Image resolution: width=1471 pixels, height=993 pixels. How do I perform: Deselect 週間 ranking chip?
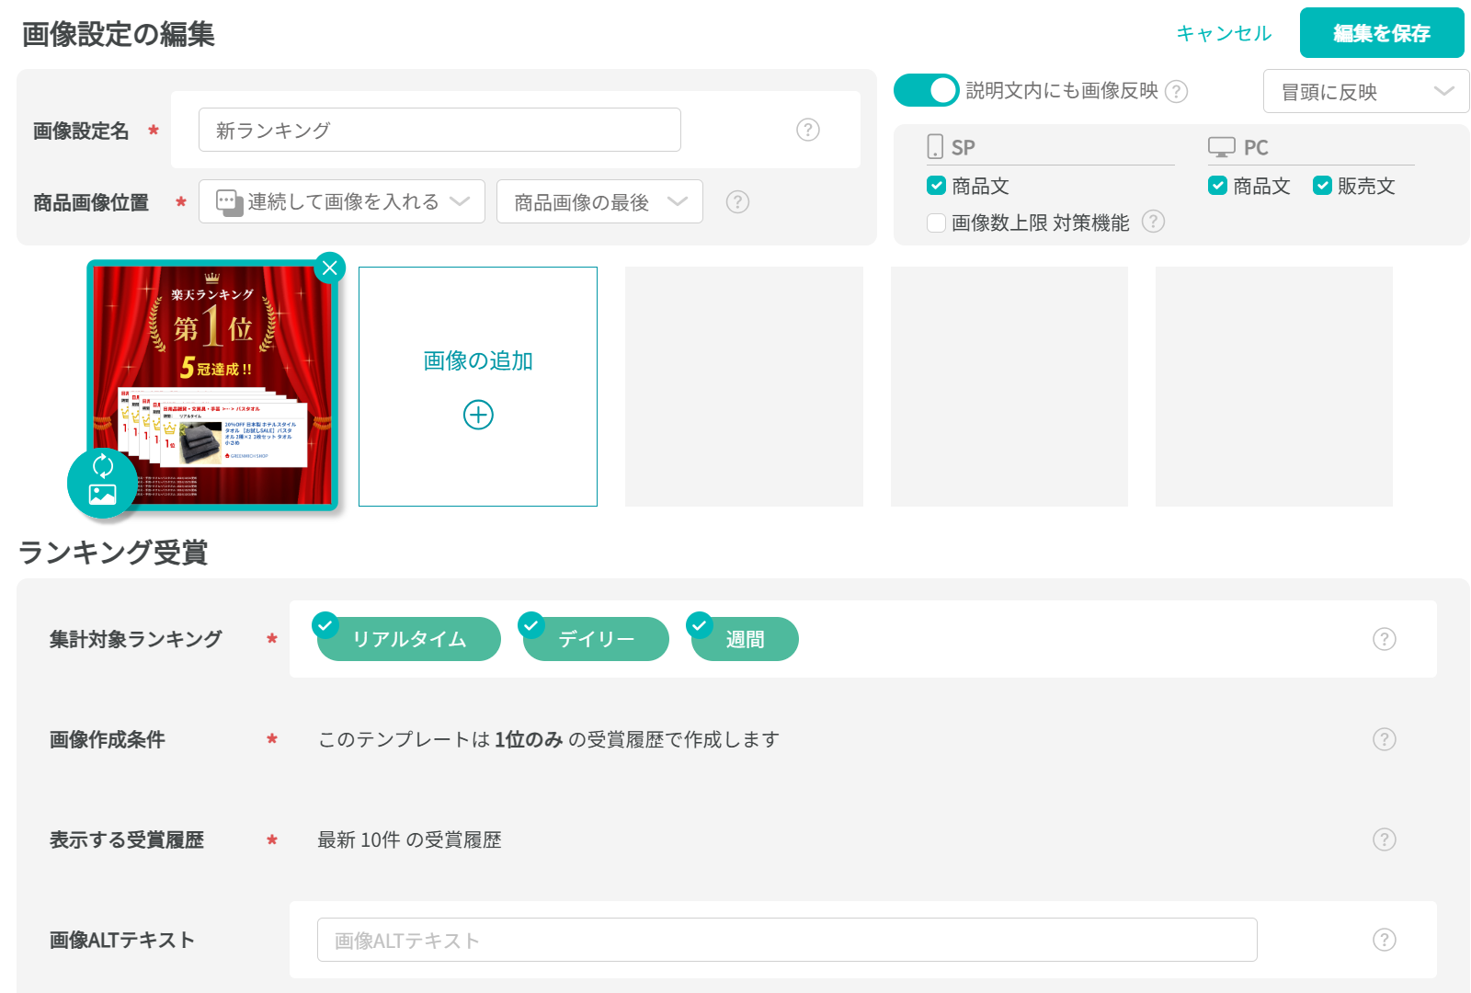(x=745, y=639)
